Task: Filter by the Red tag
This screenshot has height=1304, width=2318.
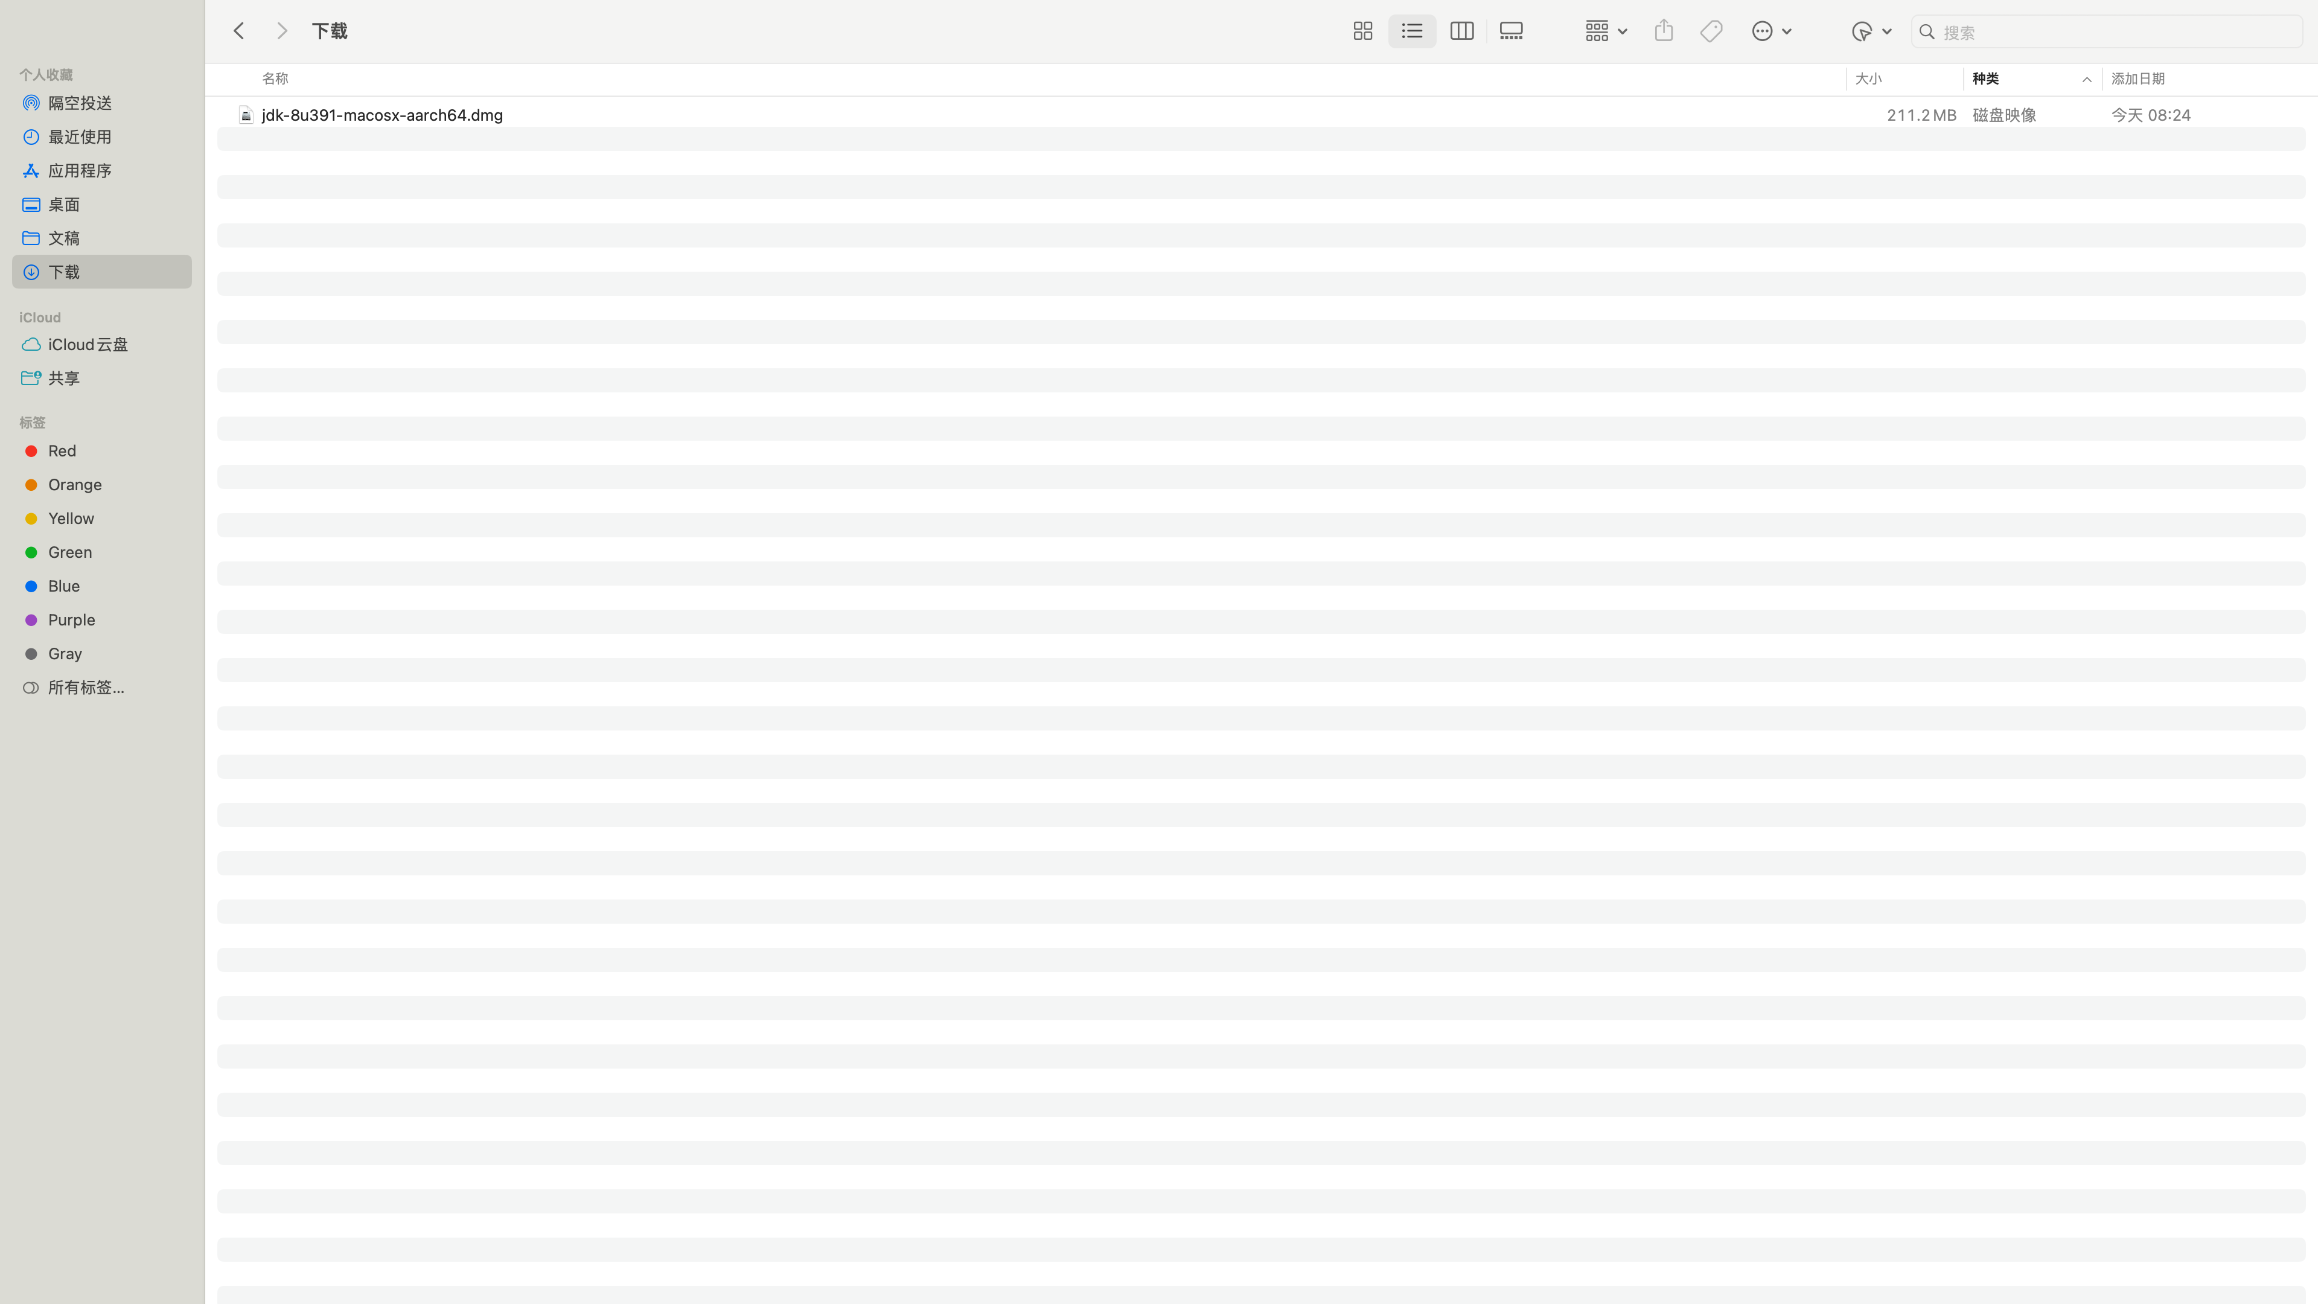Action: coord(101,451)
